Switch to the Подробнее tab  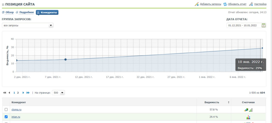pyautogui.click(x=25, y=12)
